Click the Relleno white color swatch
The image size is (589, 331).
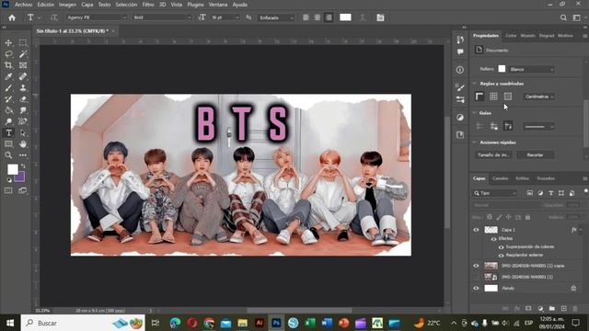502,69
